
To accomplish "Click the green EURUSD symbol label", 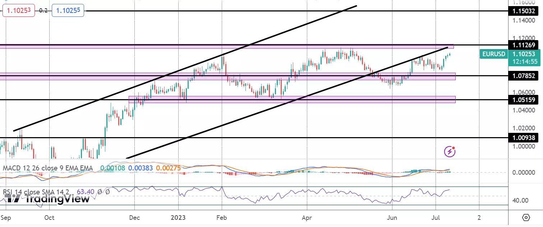I will click(x=493, y=54).
